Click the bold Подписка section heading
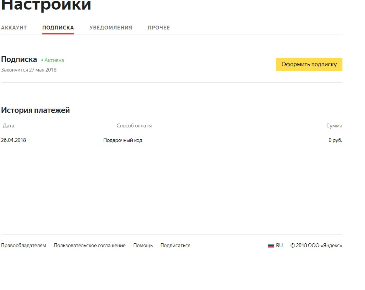This screenshot has height=290, width=365. tap(19, 59)
